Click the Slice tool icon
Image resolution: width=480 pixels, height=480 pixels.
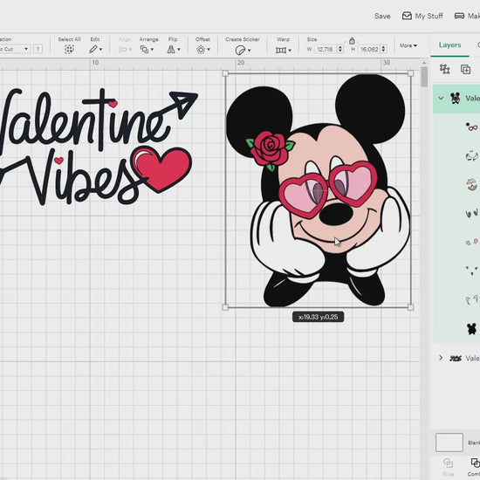pos(449,463)
